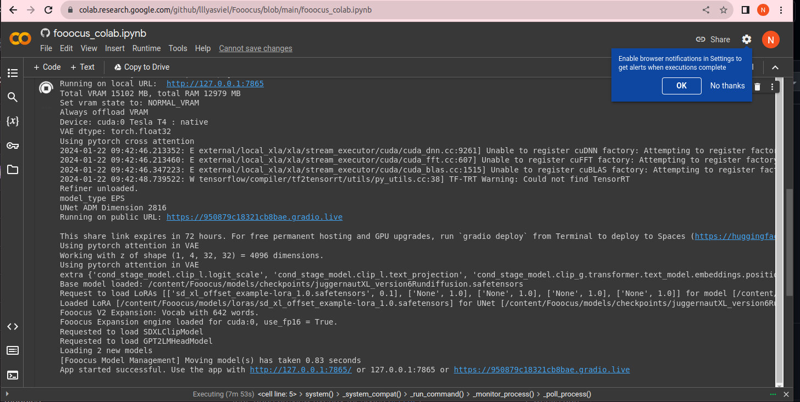
Task: Open the Runtime menu
Action: tap(146, 48)
